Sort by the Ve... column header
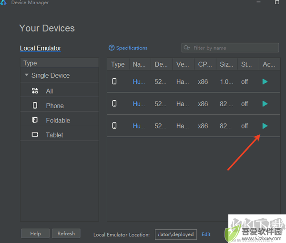The height and width of the screenshot is (243, 286). click(183, 64)
